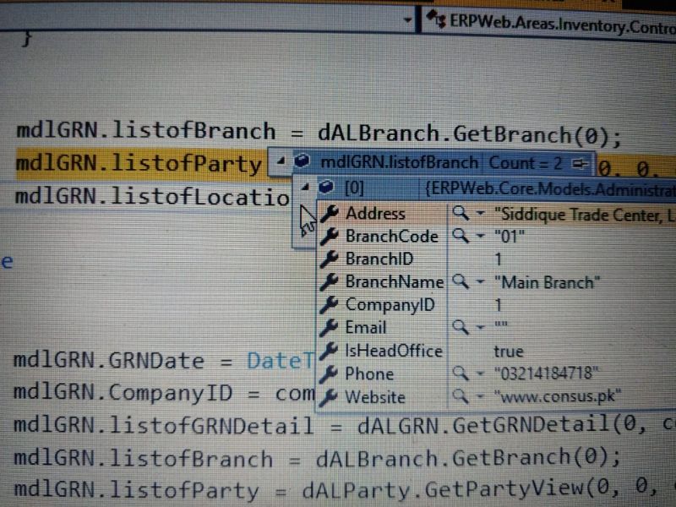Open visualizer dropdown arrow for Website
This screenshot has height=507, width=676.
point(480,396)
